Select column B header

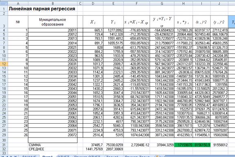[x=53, y=4]
